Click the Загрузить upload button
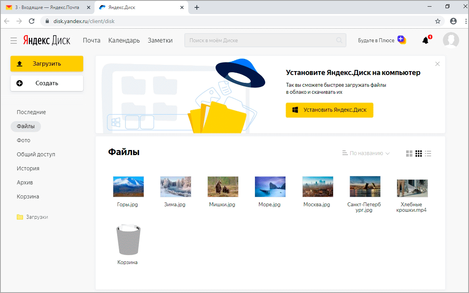The image size is (469, 293). click(47, 64)
